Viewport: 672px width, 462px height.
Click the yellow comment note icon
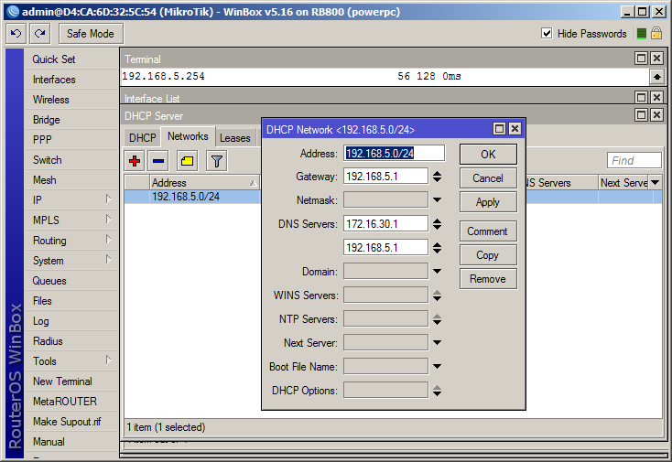click(188, 161)
